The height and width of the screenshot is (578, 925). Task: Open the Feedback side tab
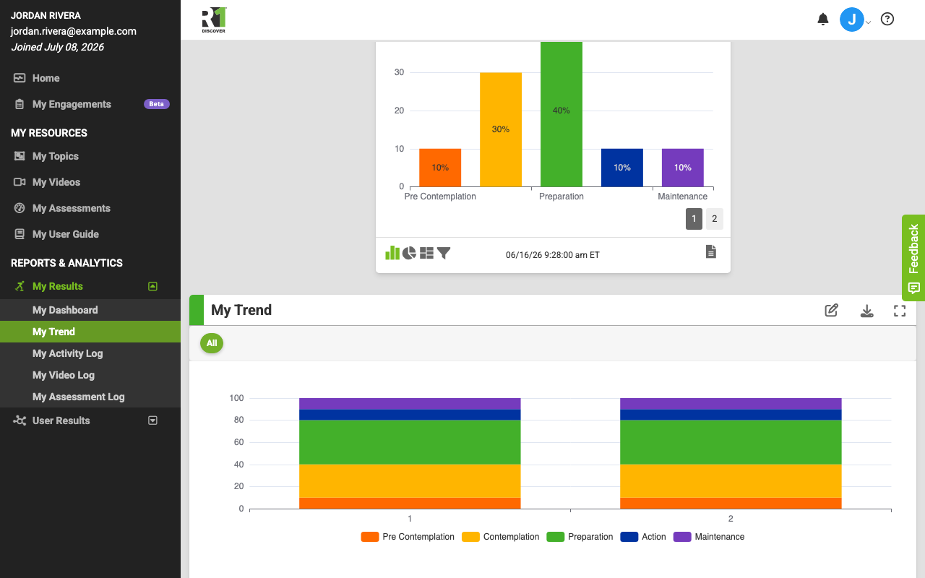tap(913, 258)
